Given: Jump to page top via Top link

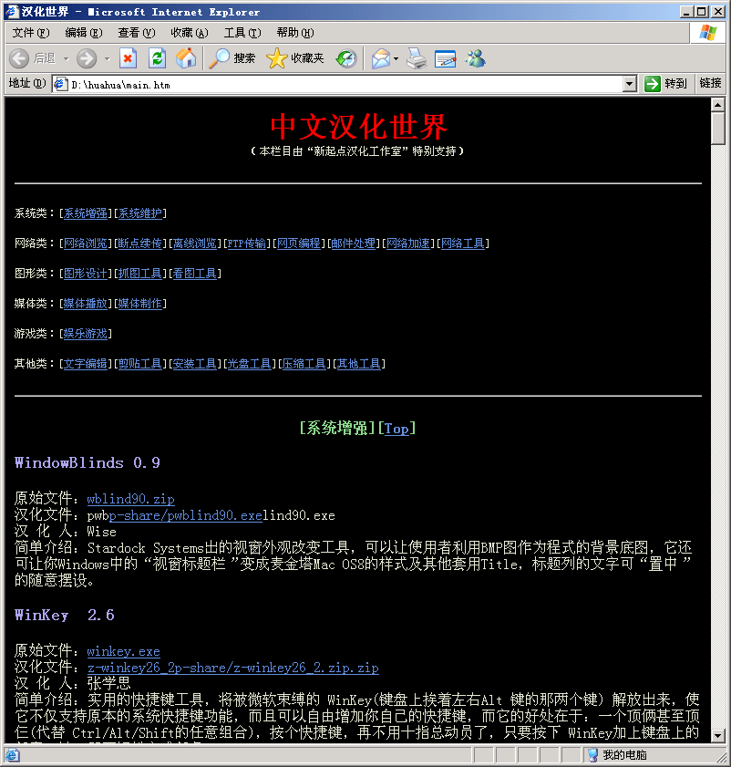Looking at the screenshot, I should pos(396,429).
